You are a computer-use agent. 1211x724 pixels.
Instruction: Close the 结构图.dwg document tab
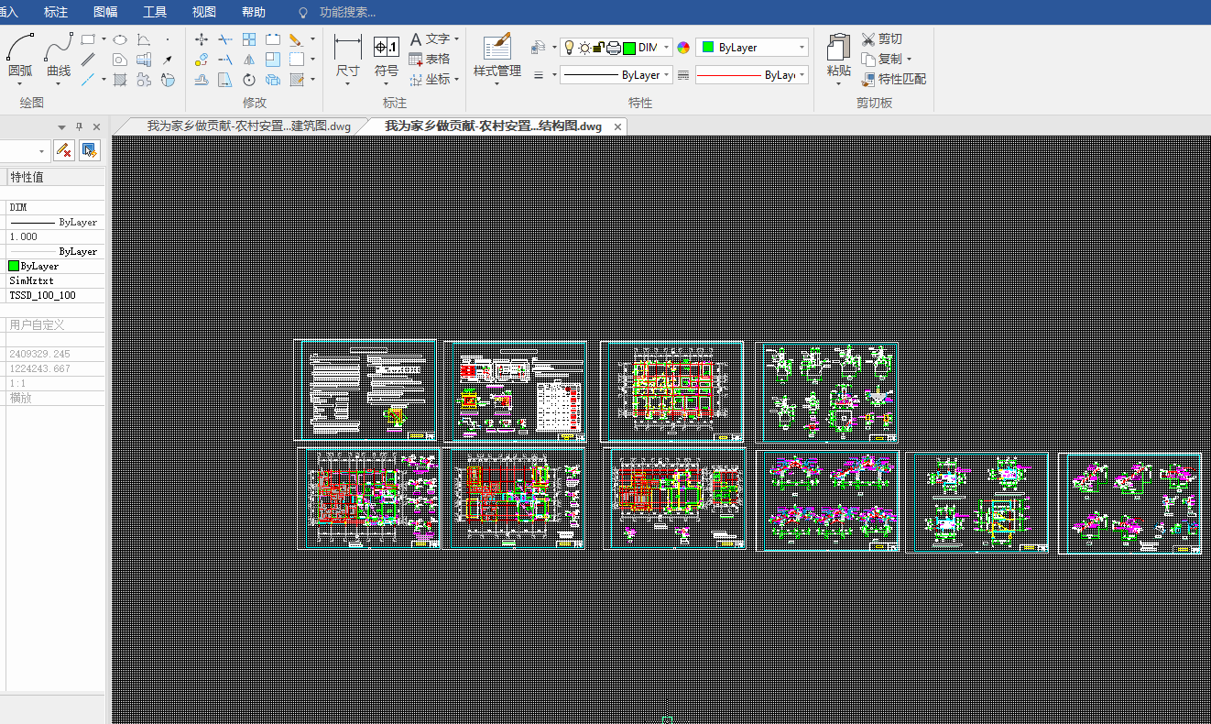tap(618, 126)
